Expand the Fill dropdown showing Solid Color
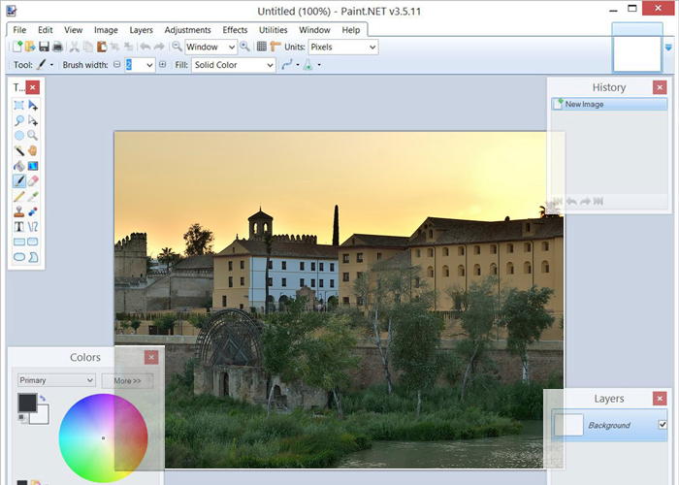Viewport: 679px width, 485px height. pos(233,65)
